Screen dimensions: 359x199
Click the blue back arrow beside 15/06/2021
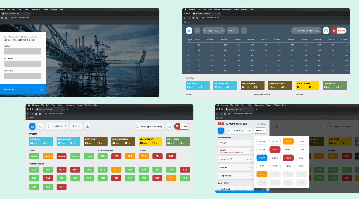(x=221, y=131)
